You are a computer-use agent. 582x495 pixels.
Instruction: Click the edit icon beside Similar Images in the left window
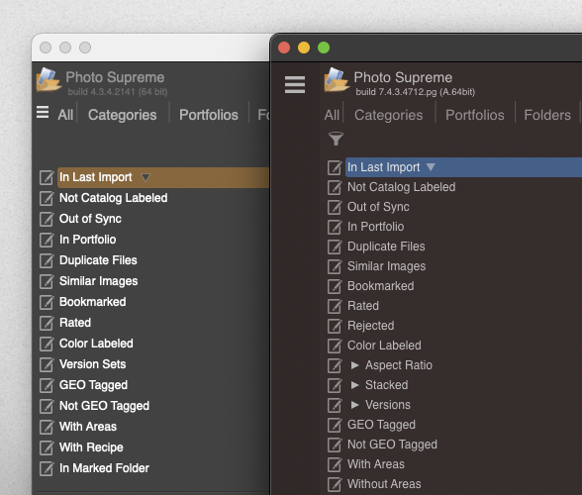point(47,281)
